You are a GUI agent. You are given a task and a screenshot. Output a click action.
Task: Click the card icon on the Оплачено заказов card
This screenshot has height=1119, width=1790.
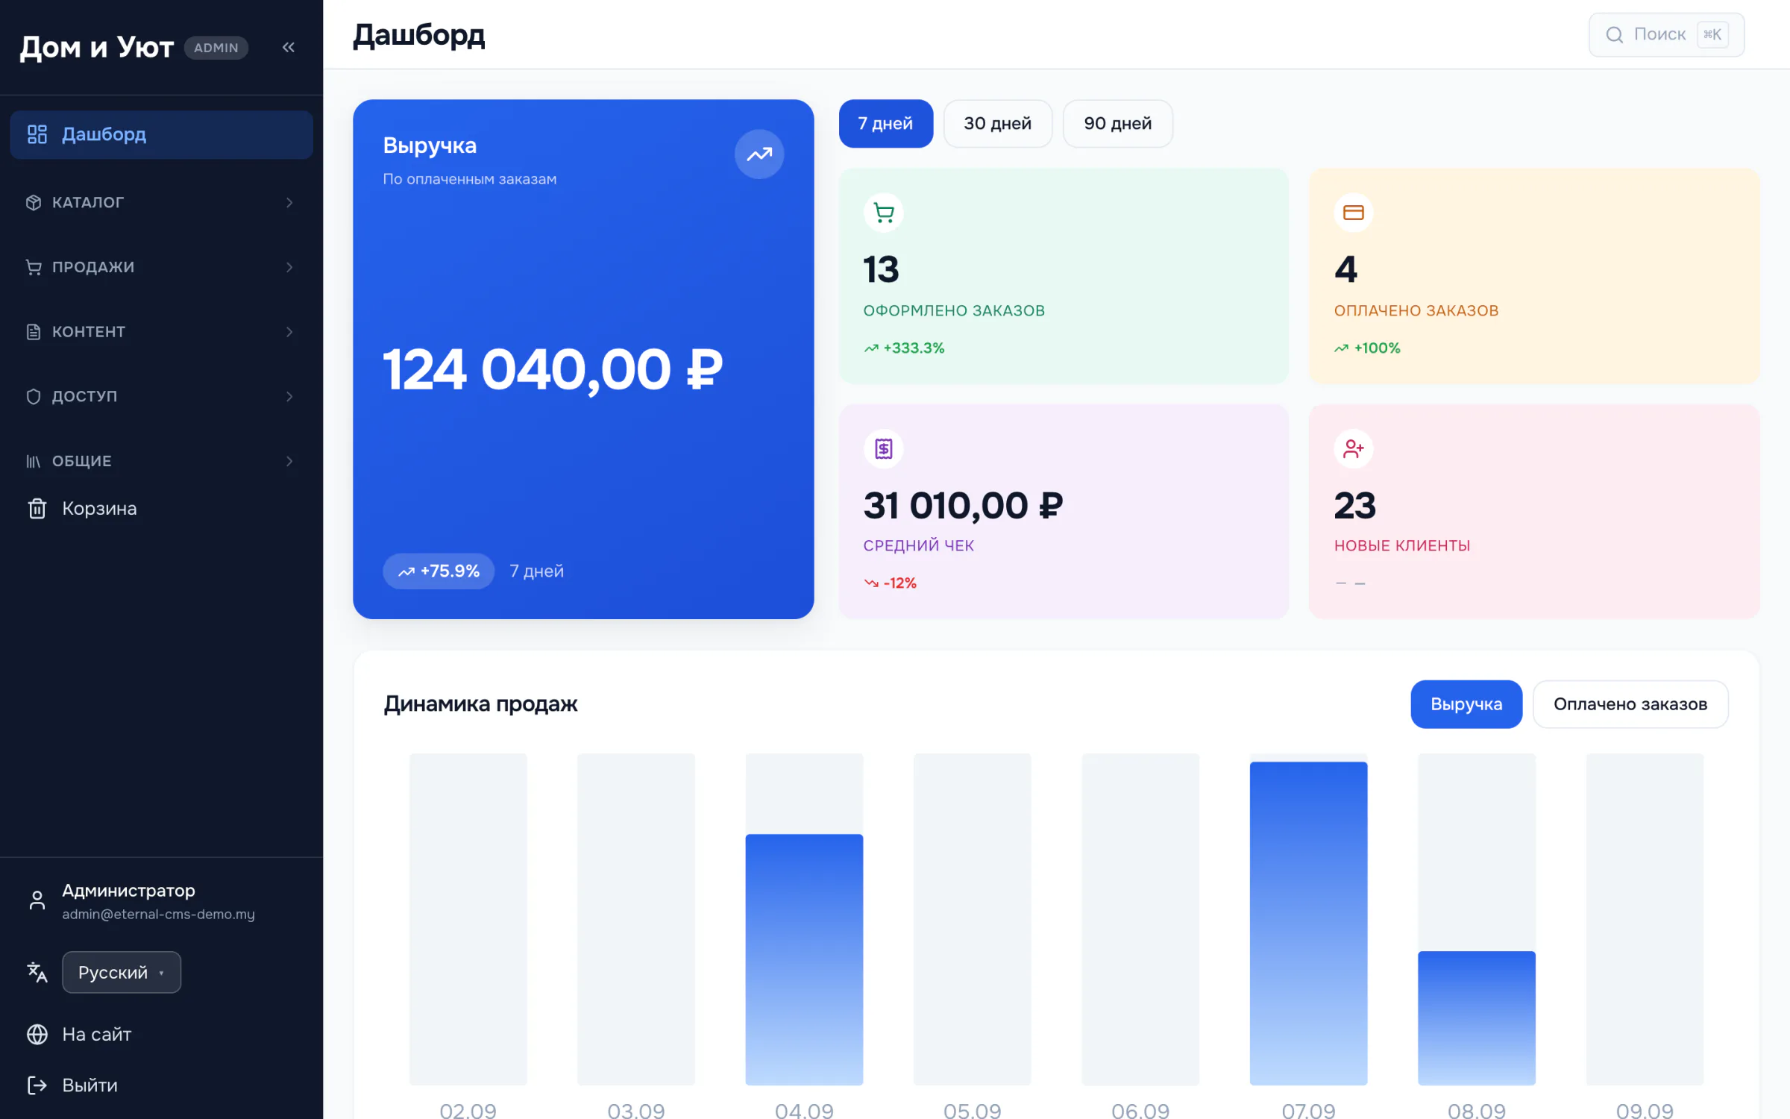pyautogui.click(x=1354, y=213)
